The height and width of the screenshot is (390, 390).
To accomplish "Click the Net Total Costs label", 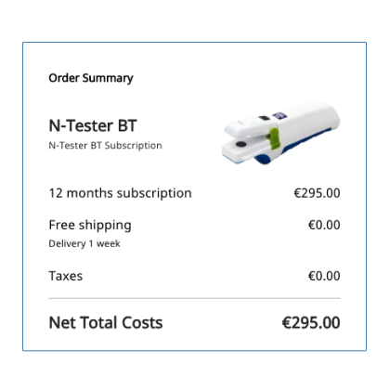I will coord(106,322).
